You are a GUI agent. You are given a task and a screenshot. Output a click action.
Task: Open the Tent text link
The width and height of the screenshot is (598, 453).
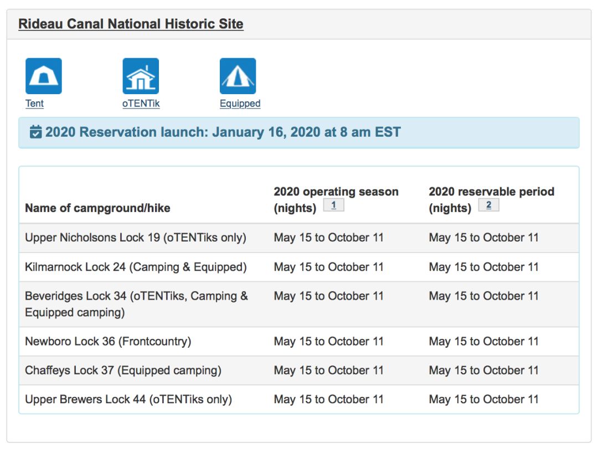coord(34,104)
